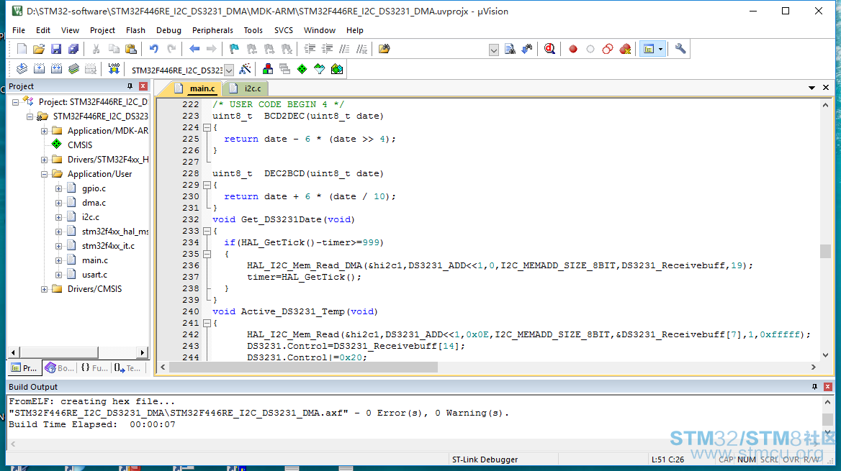
Task: Open the search text combo dropdown
Action: [x=494, y=50]
